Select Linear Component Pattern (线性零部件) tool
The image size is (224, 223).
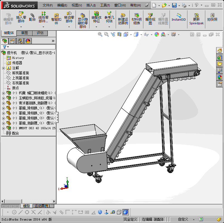(x=44, y=17)
